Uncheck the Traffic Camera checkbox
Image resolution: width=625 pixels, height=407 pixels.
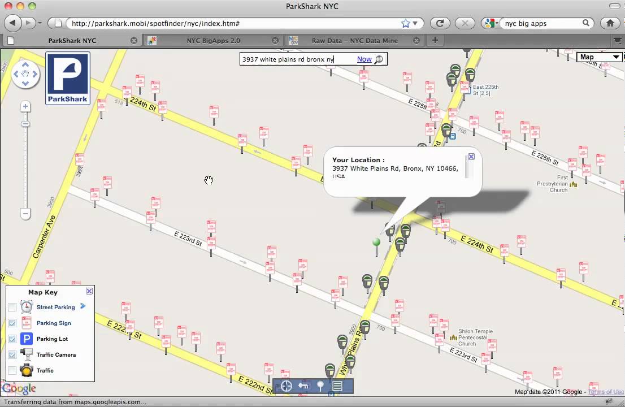[x=12, y=354]
